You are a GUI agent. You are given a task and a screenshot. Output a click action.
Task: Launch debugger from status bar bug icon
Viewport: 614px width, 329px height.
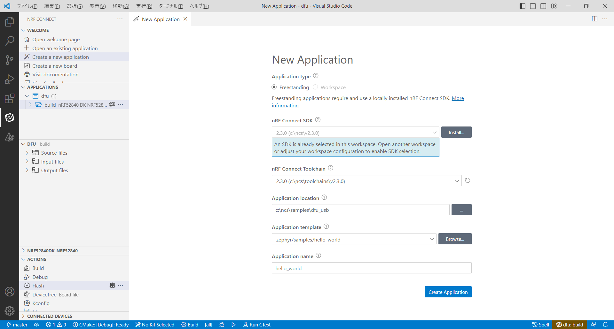(222, 325)
